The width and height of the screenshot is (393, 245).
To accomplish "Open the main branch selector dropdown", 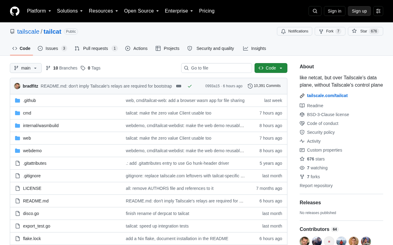I will 26,68.
